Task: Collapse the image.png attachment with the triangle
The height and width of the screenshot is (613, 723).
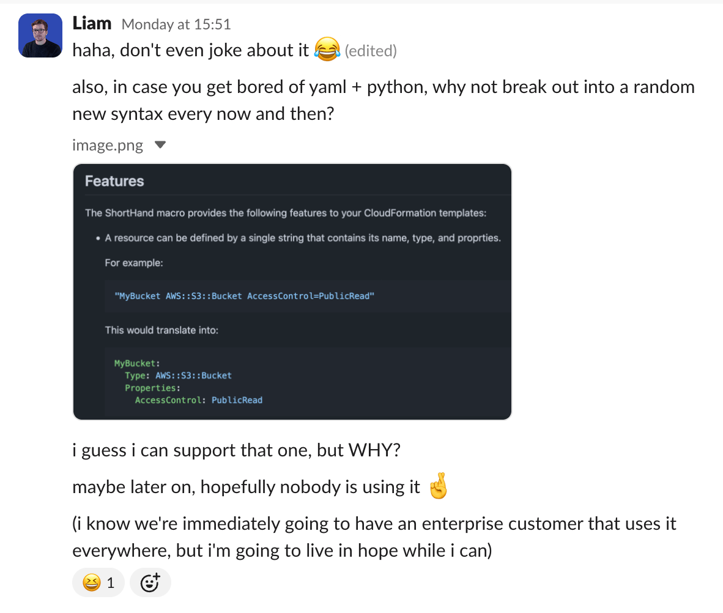Action: (160, 146)
